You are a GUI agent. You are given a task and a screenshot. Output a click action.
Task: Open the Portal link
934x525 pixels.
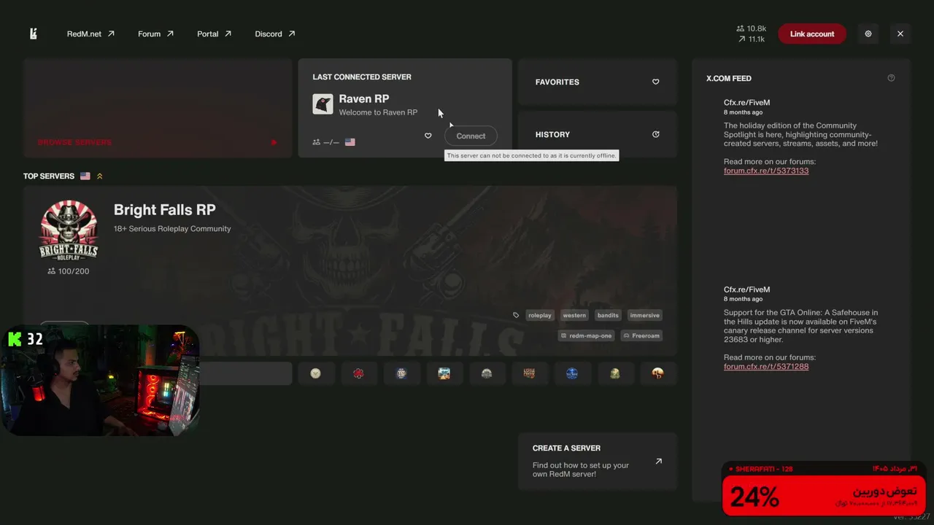pos(214,34)
